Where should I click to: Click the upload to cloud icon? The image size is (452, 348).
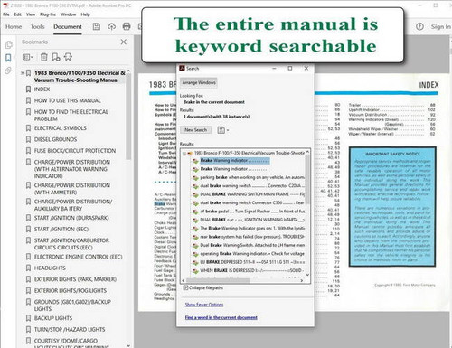click(111, 26)
